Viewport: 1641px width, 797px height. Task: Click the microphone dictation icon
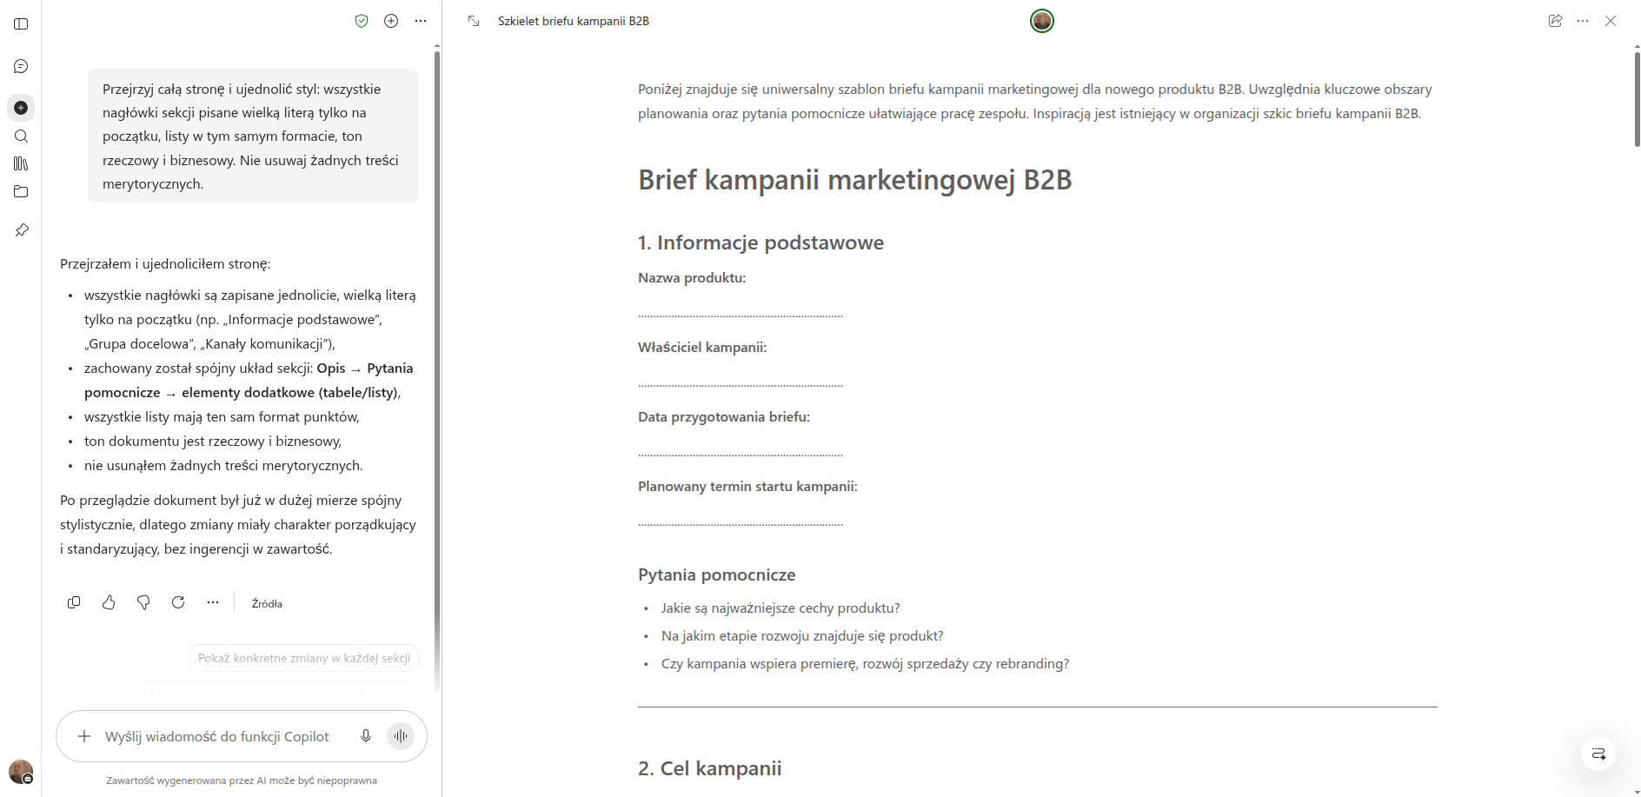click(x=366, y=736)
